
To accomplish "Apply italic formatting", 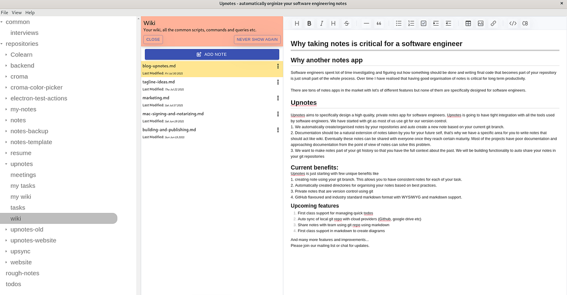I will pyautogui.click(x=322, y=24).
